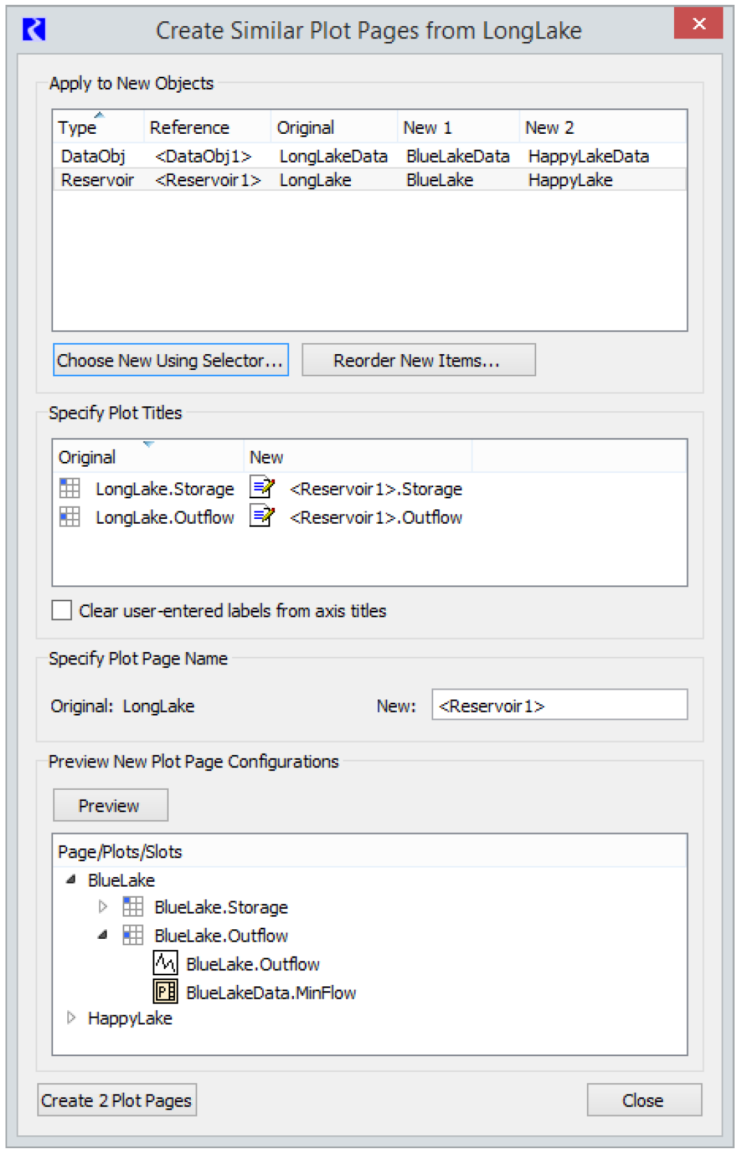Click Choose New Using Selector button
Screen dimensions: 738x1153
point(170,360)
